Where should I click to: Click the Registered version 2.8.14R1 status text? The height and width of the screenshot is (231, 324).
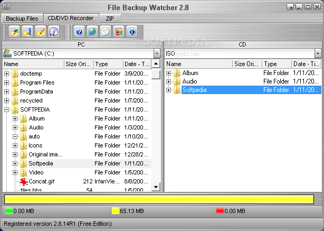click(x=58, y=224)
